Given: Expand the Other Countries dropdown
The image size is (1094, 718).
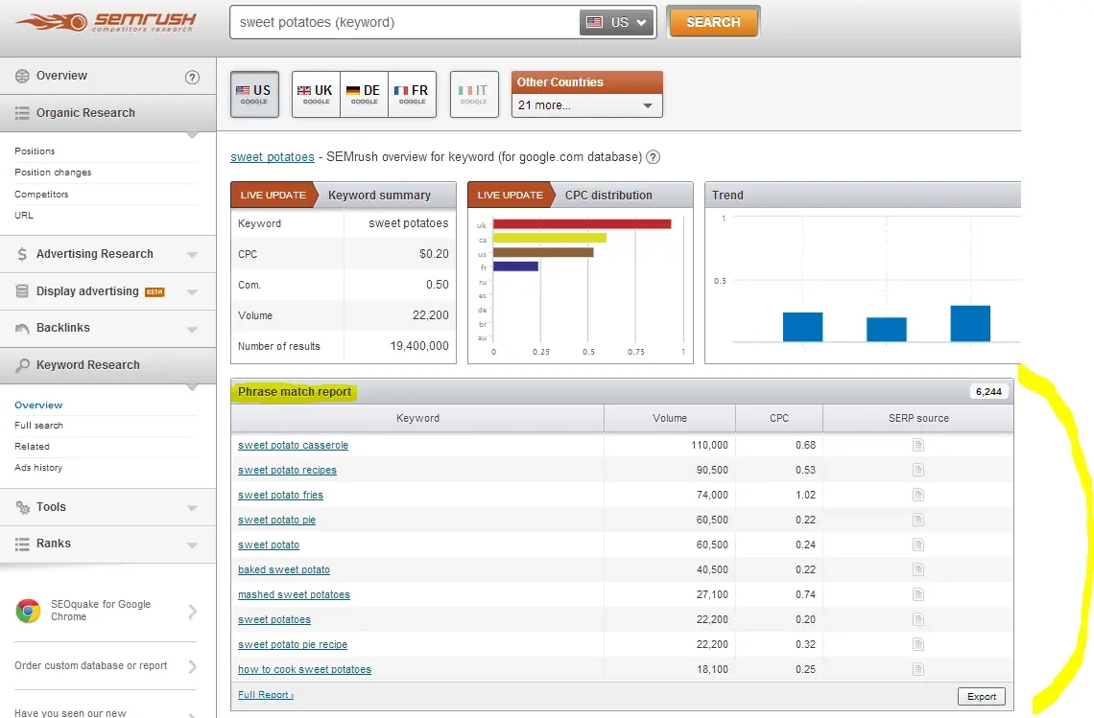Looking at the screenshot, I should point(586,105).
